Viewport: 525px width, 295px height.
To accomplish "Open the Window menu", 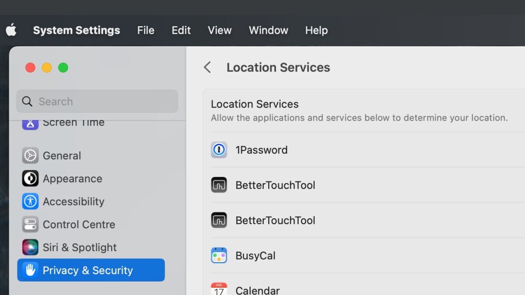I will [269, 30].
